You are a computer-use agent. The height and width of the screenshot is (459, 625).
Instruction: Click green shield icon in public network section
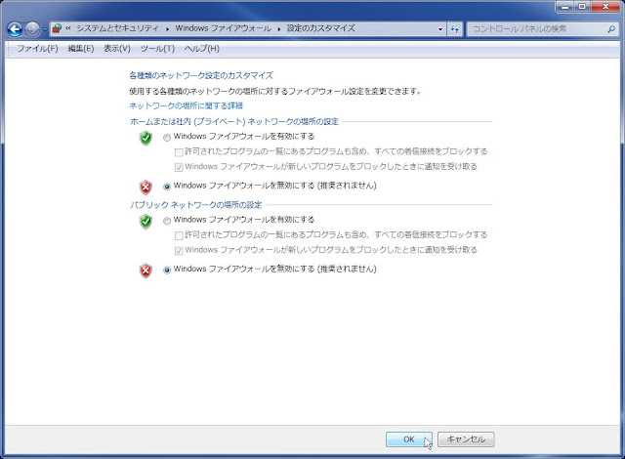pos(146,222)
